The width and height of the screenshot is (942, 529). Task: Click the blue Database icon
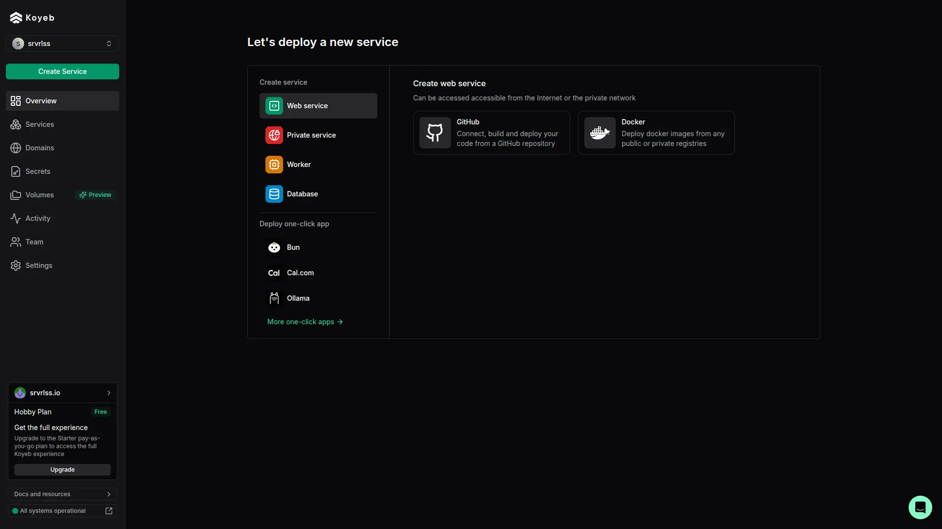pos(274,194)
